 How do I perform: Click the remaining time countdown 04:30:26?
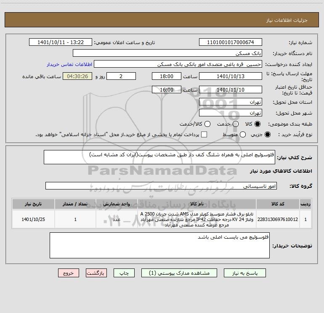click(x=77, y=76)
